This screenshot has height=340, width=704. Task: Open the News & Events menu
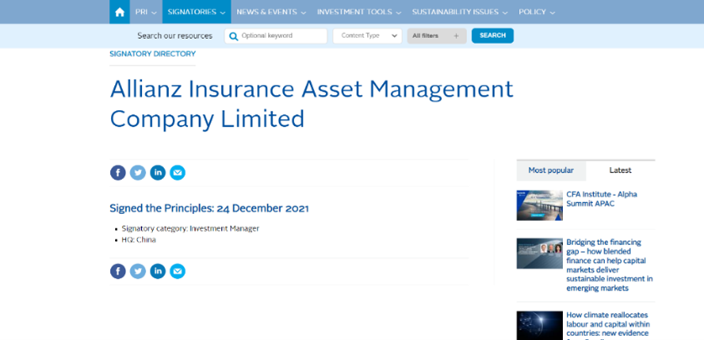point(271,13)
